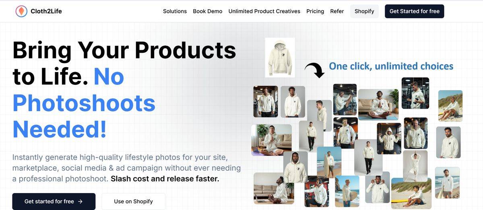Screen dimensions: 483x210
Task: Open the Solutions menu item
Action: tap(175, 11)
